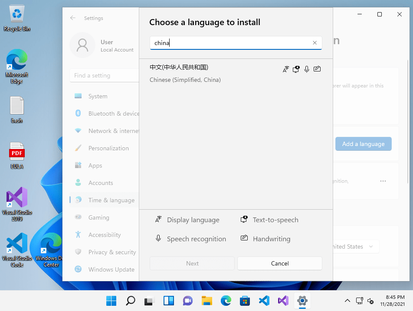The image size is (413, 311).
Task: Open Apps settings category
Action: pyautogui.click(x=104, y=165)
